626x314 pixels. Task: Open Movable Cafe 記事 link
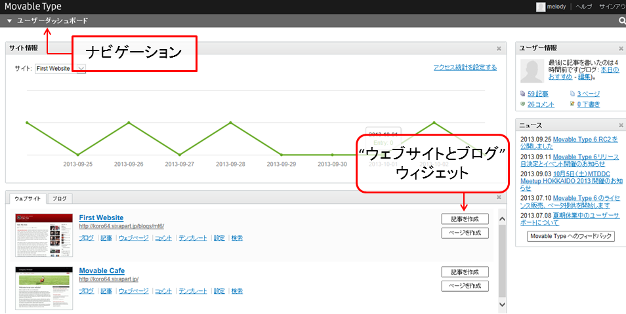pos(106,291)
